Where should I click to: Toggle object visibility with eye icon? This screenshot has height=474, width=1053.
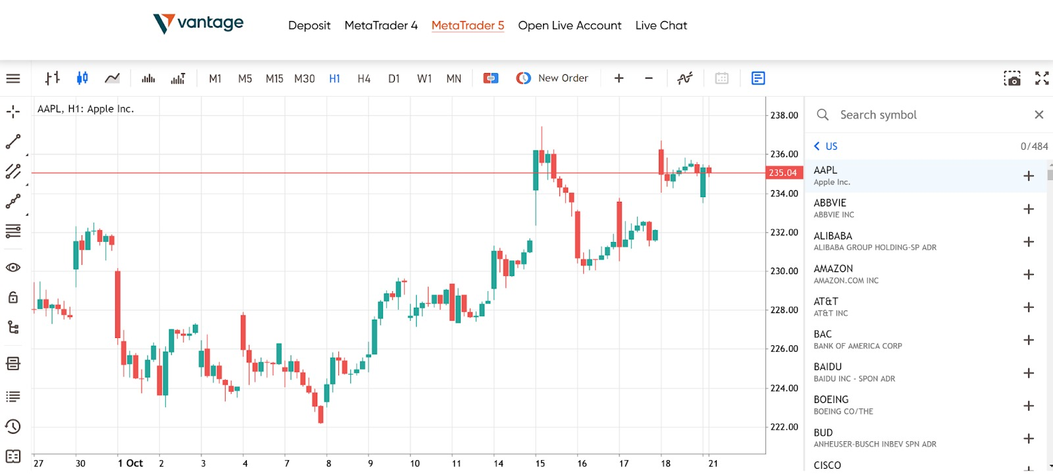13,268
